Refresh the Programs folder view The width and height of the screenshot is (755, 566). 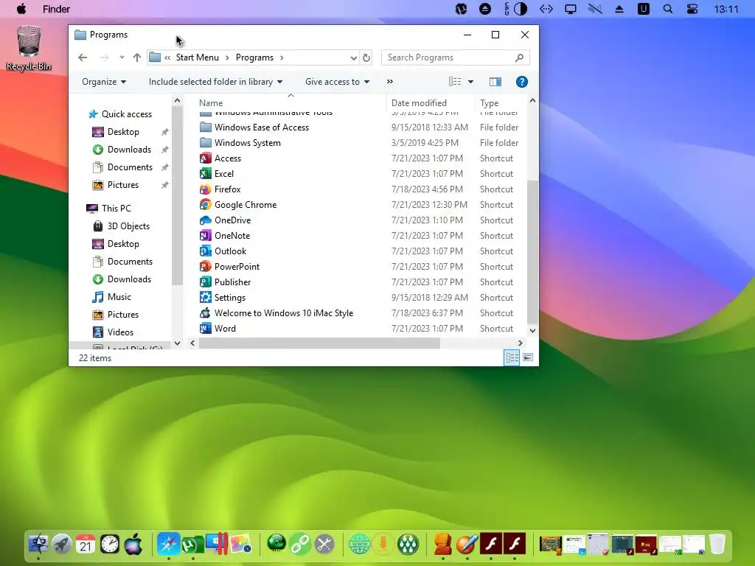366,57
